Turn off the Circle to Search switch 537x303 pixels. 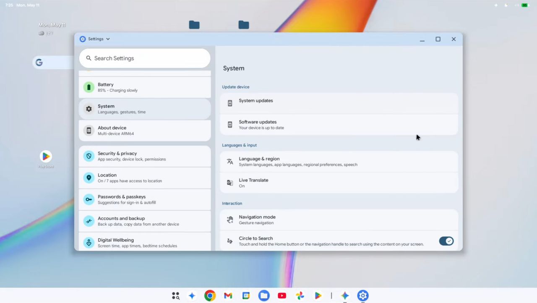click(446, 241)
